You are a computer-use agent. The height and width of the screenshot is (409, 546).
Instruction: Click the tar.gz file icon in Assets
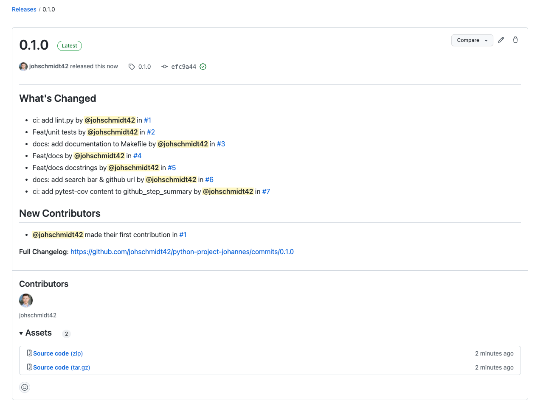point(30,367)
